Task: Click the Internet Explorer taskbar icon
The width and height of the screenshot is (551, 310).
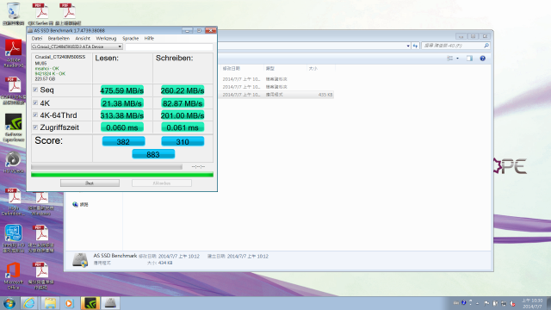Action: point(29,303)
